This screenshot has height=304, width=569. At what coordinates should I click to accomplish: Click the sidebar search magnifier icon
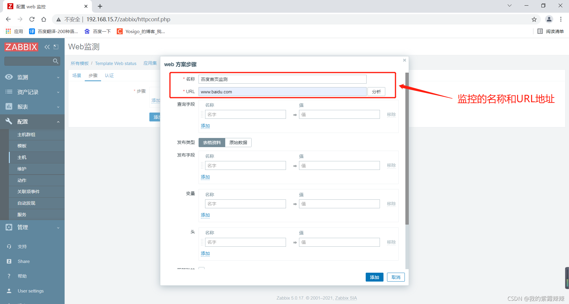coord(55,61)
